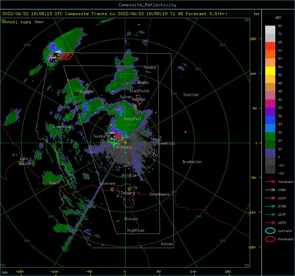Viewport: 295px width, 276px height.
Task: Click the yellow diamond radar marker at Didsbury
Action: [x=125, y=143]
